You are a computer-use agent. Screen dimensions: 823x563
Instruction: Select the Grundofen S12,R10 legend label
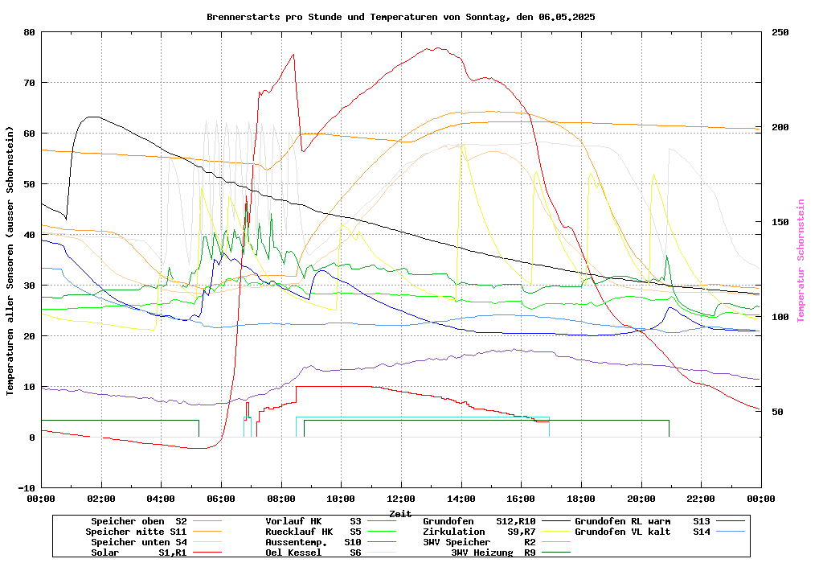479,521
